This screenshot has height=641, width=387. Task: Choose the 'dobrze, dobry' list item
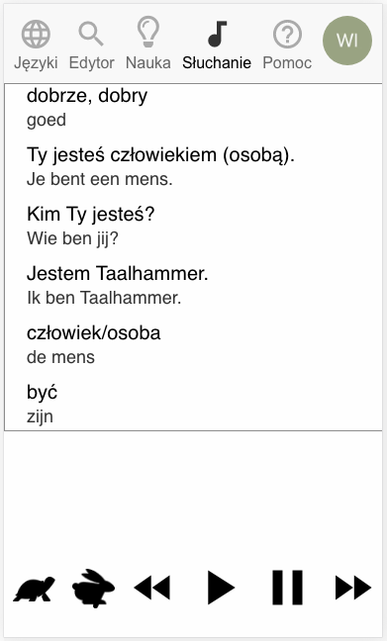click(x=193, y=108)
